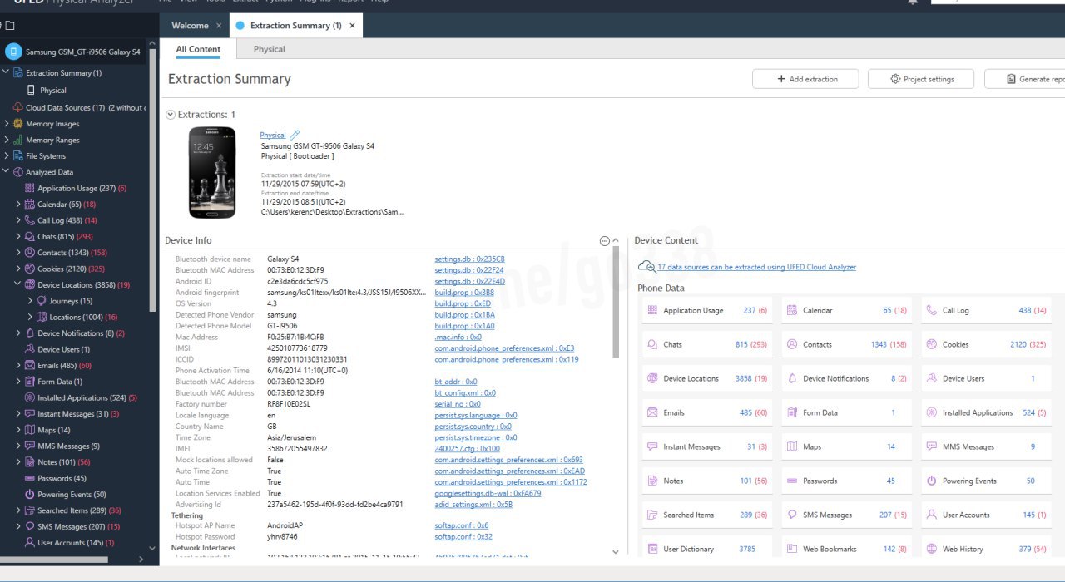1065x582 pixels.
Task: Click the UFED Cloud Analyzer cloud icon
Action: pos(646,267)
